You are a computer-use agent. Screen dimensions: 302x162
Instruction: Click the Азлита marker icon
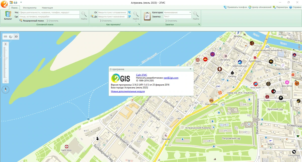(271, 141)
